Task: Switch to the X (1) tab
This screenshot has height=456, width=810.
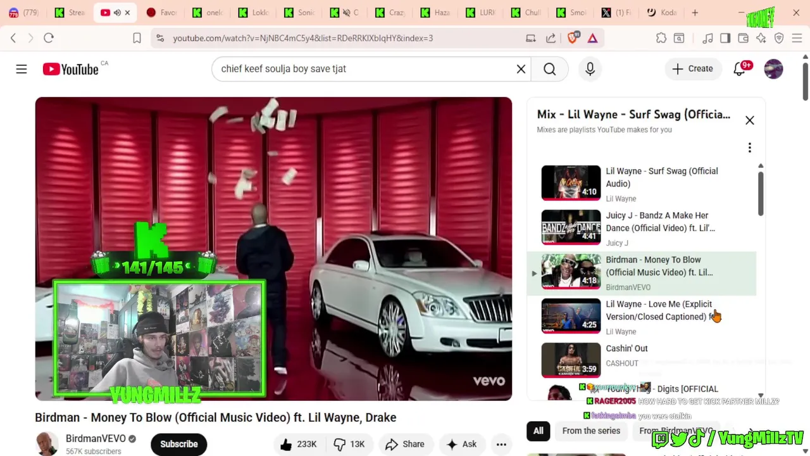Action: click(616, 13)
